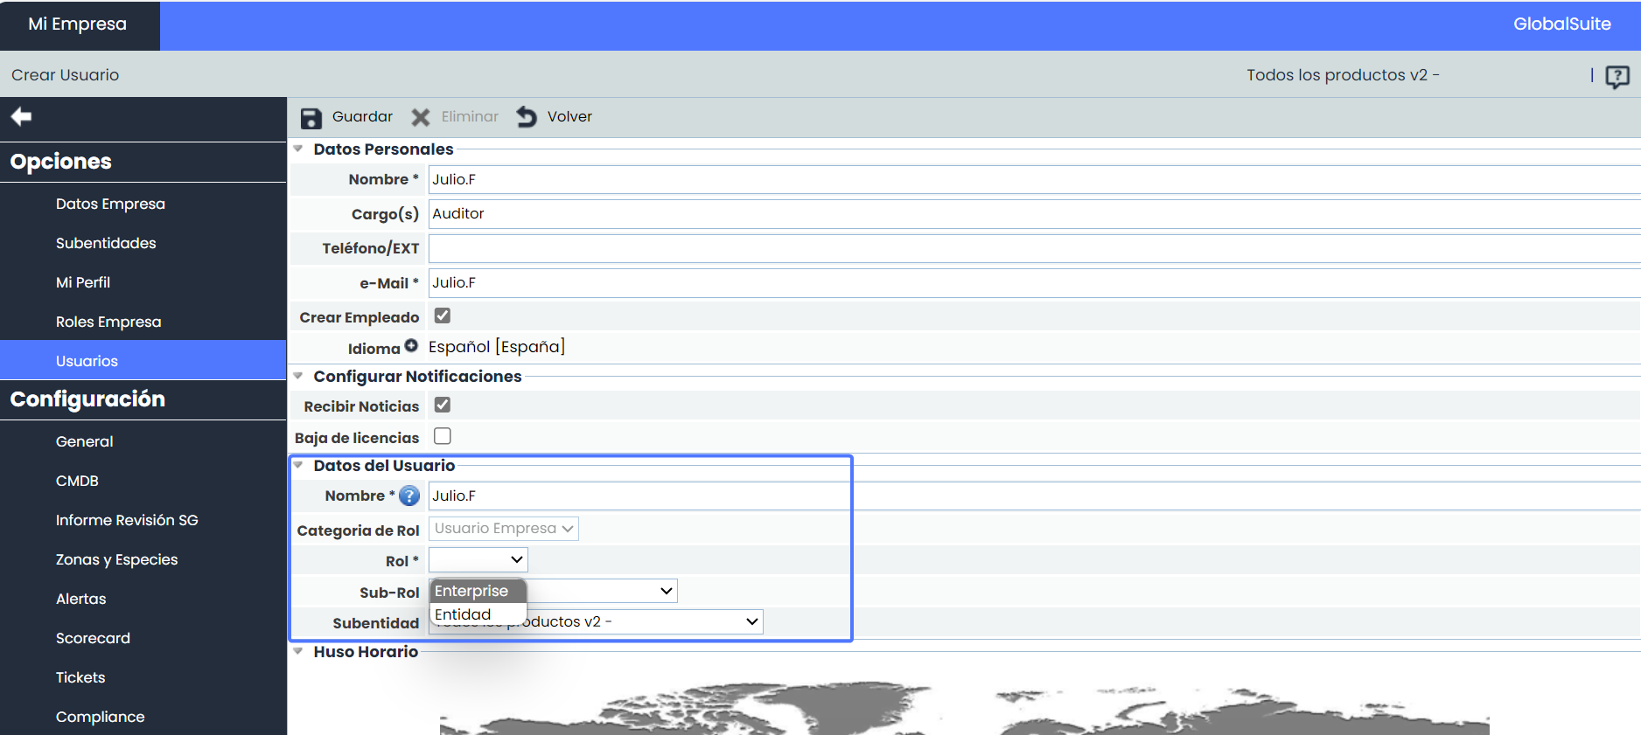1641x735 pixels.
Task: Open the Rol dropdown
Action: [478, 559]
